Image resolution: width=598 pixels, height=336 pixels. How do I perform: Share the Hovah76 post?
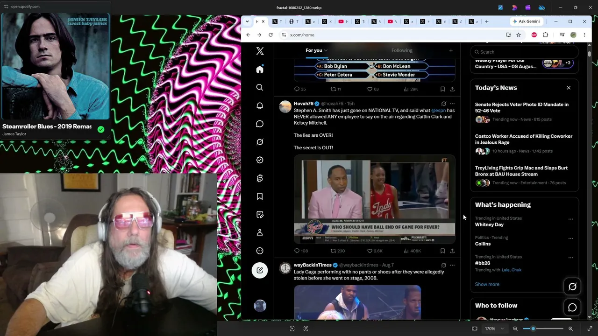(x=452, y=251)
